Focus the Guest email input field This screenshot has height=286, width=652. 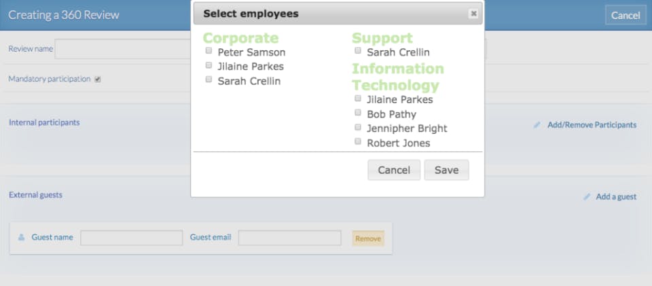point(289,238)
